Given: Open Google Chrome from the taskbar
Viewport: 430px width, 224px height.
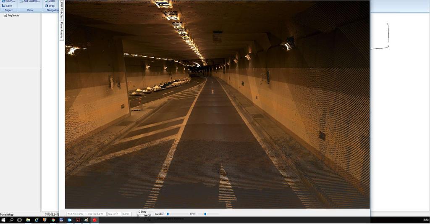Looking at the screenshot, I should point(53,220).
